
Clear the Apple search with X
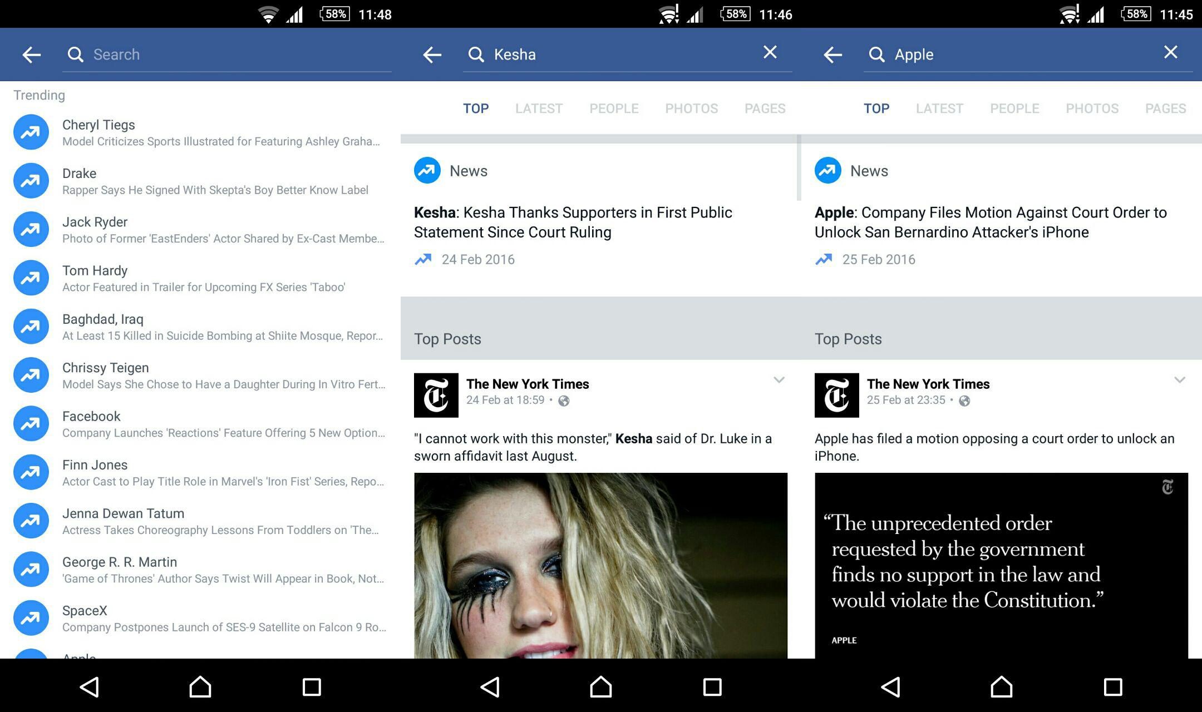[x=1171, y=52]
